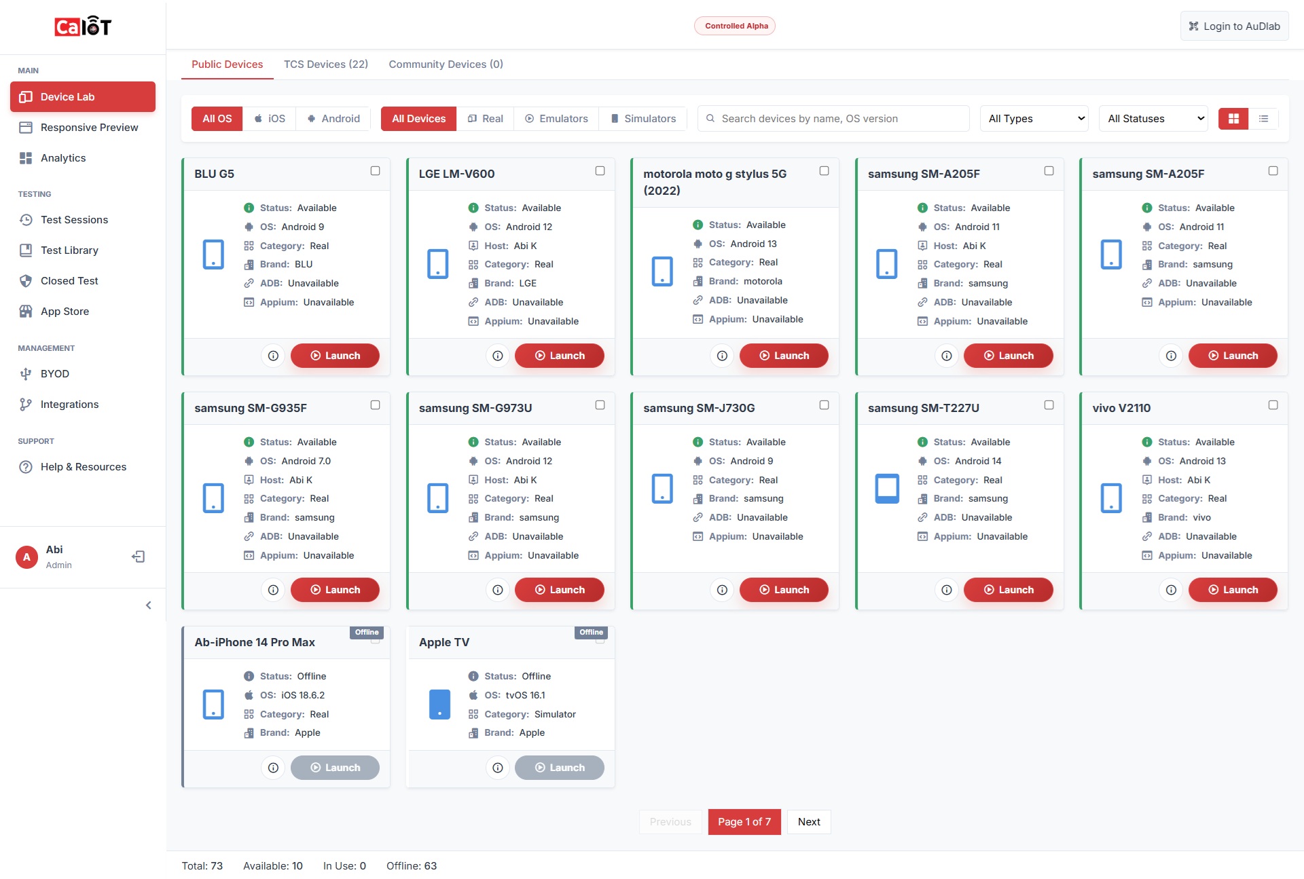Click the Page 1 of 7 indicator

pyautogui.click(x=744, y=822)
